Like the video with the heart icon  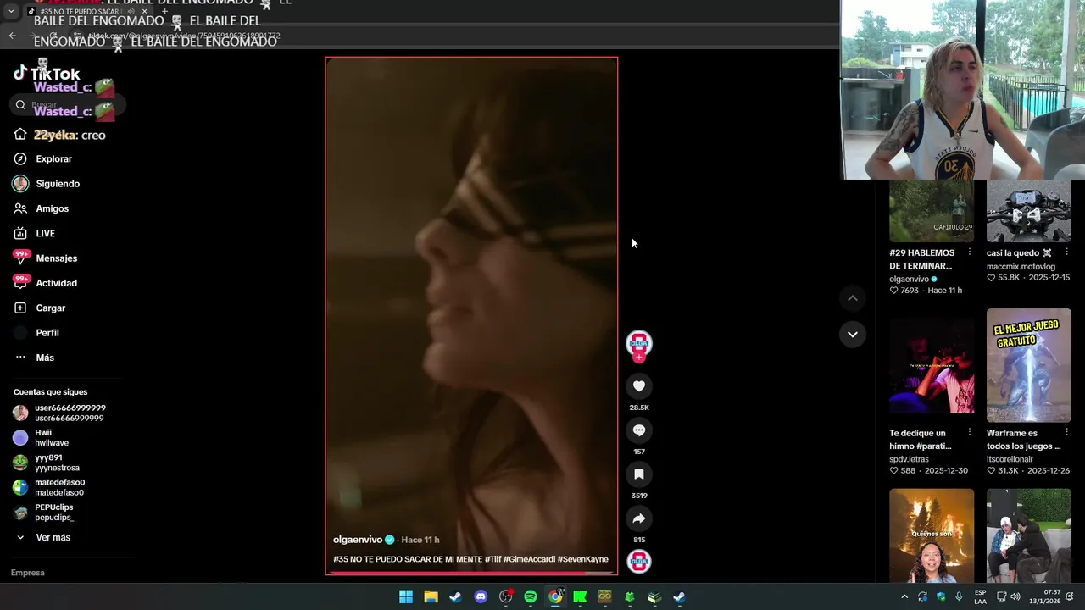pos(639,386)
